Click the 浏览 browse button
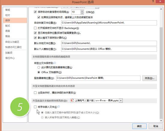The image size is (165, 131). click(x=149, y=78)
